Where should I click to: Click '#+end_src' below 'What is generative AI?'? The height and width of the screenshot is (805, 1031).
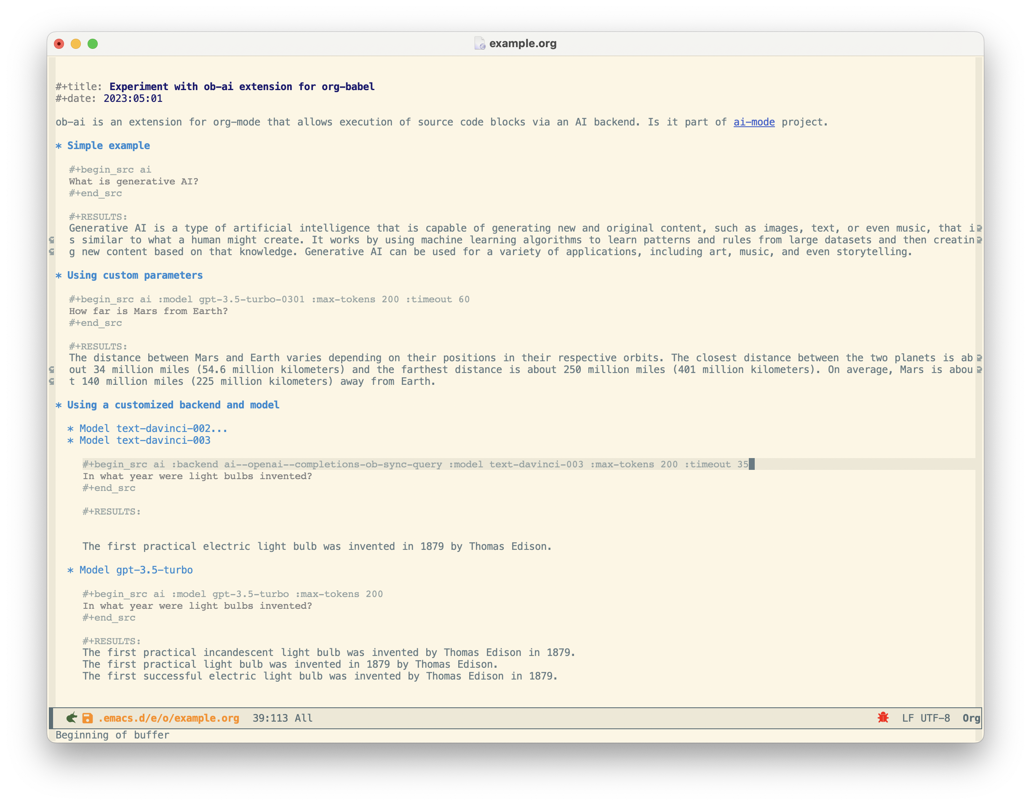[95, 193]
